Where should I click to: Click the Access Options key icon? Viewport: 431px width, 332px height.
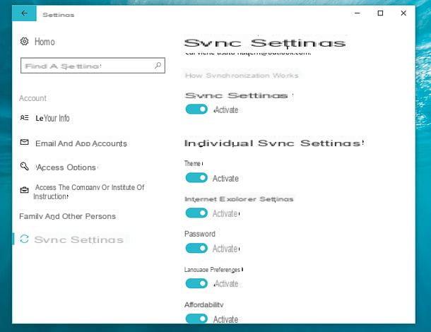pos(25,167)
